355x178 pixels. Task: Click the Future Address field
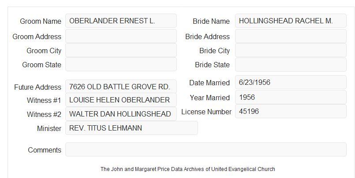(x=121, y=87)
